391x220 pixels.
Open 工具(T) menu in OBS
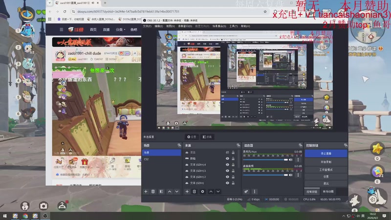coord(234,26)
